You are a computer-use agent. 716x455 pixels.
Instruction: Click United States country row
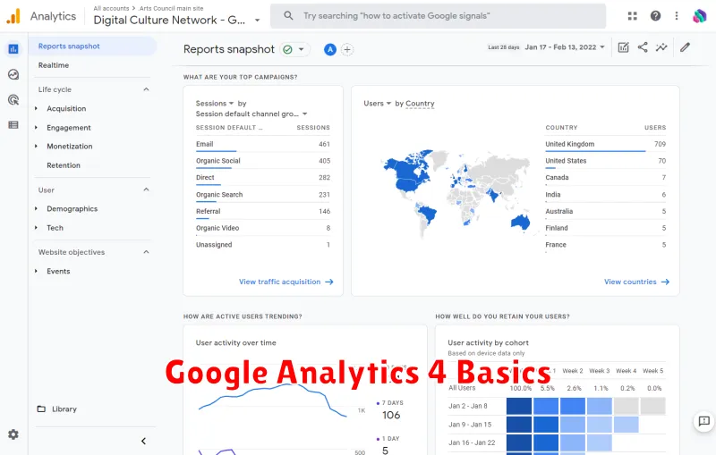[606, 161]
